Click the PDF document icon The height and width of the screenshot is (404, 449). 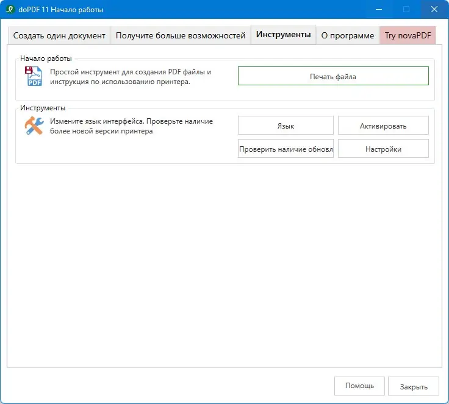pos(34,76)
